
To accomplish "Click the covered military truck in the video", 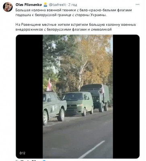I will [x=95, y=97].
